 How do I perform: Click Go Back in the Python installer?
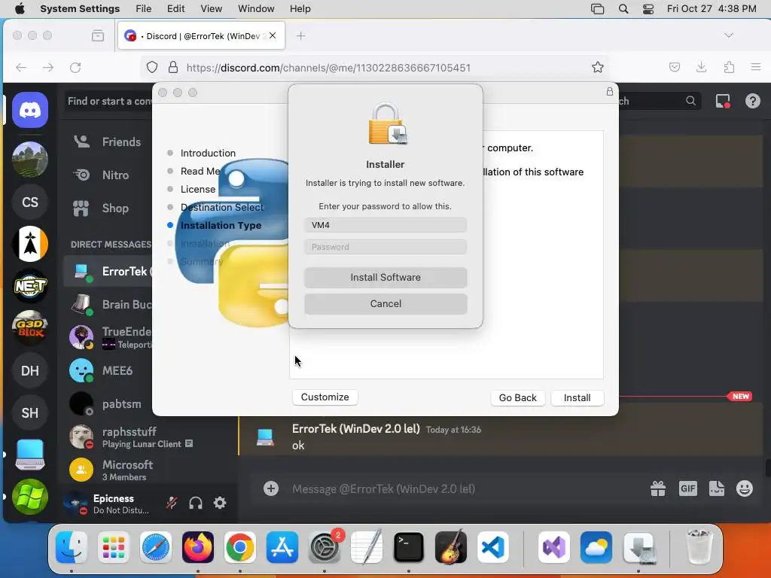518,397
